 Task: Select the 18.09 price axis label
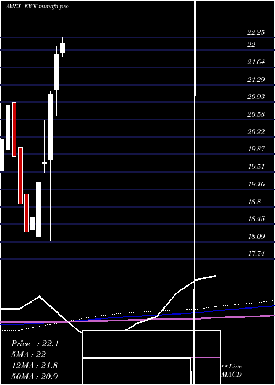(256, 236)
